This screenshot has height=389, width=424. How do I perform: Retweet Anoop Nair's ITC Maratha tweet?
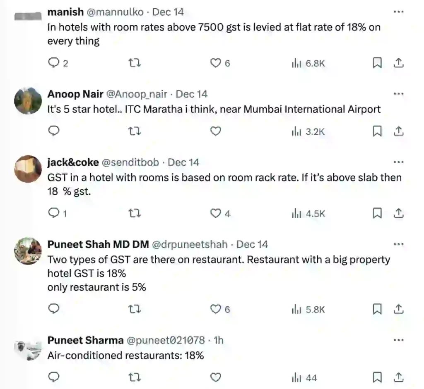[x=135, y=131]
